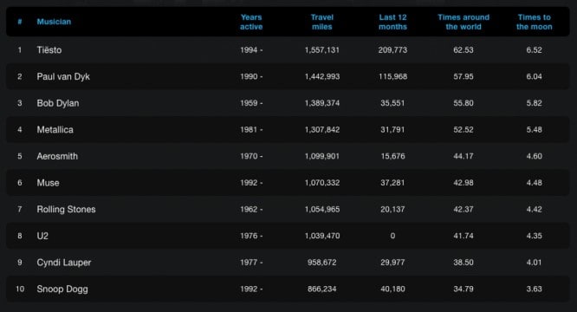The width and height of the screenshot is (577, 312).
Task: Click times to moon value 4.60
Action: tap(534, 156)
